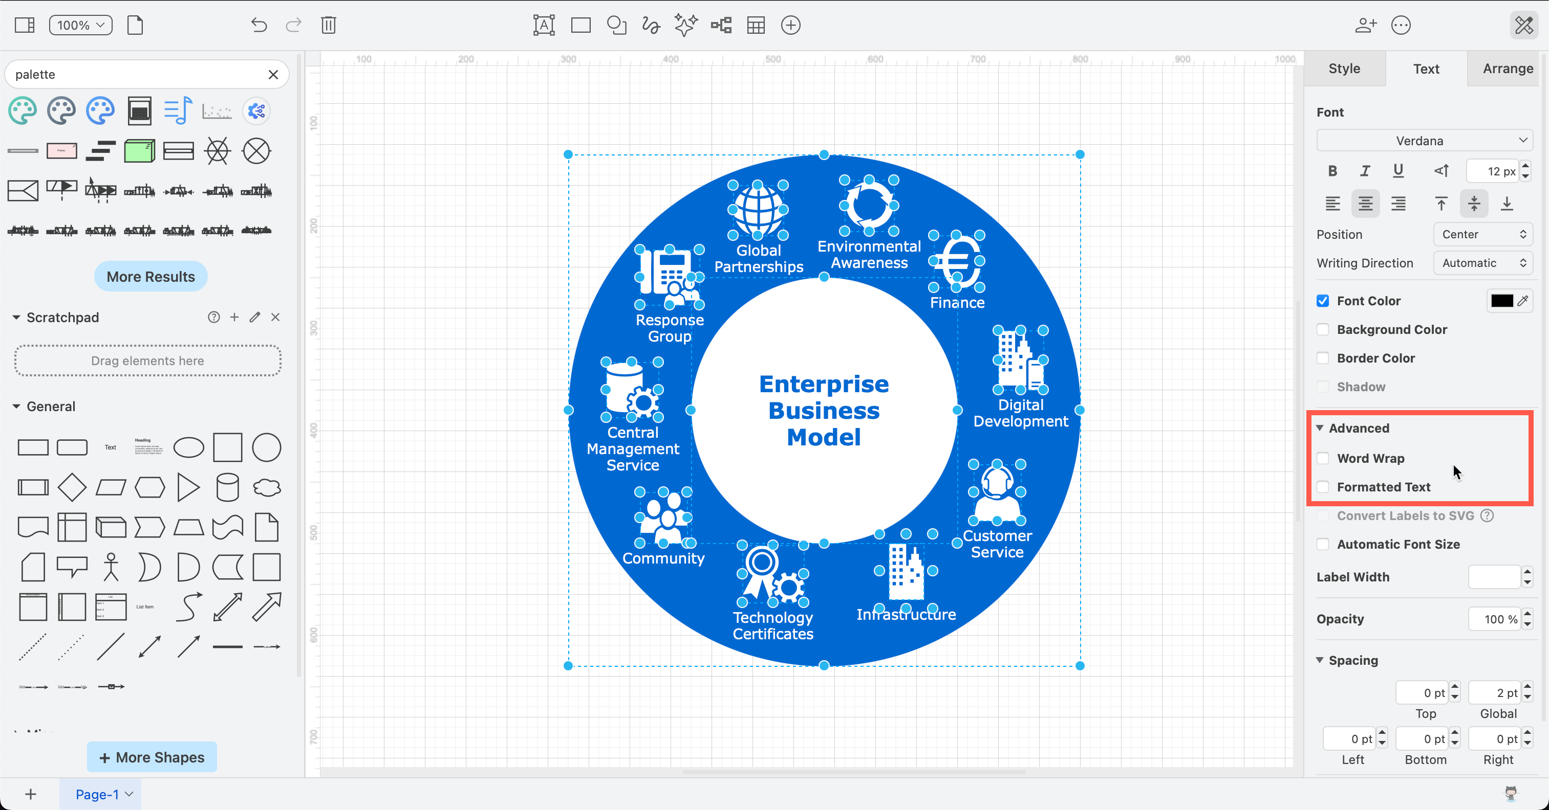The height and width of the screenshot is (810, 1549).
Task: Uncheck the Font Color checkbox
Action: [x=1322, y=301]
